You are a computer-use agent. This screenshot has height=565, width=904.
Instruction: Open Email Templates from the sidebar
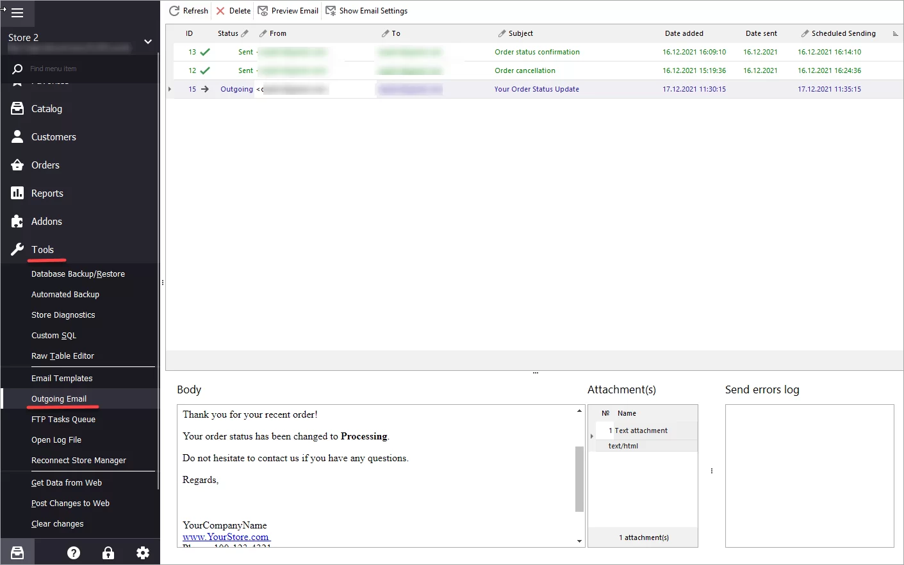[x=62, y=378]
